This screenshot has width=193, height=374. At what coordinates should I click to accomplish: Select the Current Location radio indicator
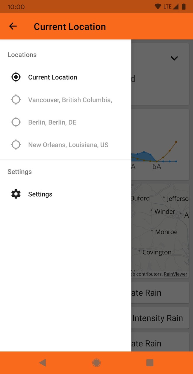(15, 77)
